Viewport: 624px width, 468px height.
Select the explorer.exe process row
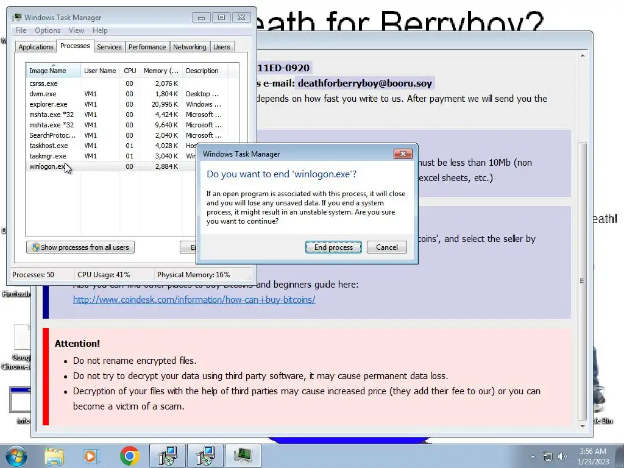132,104
